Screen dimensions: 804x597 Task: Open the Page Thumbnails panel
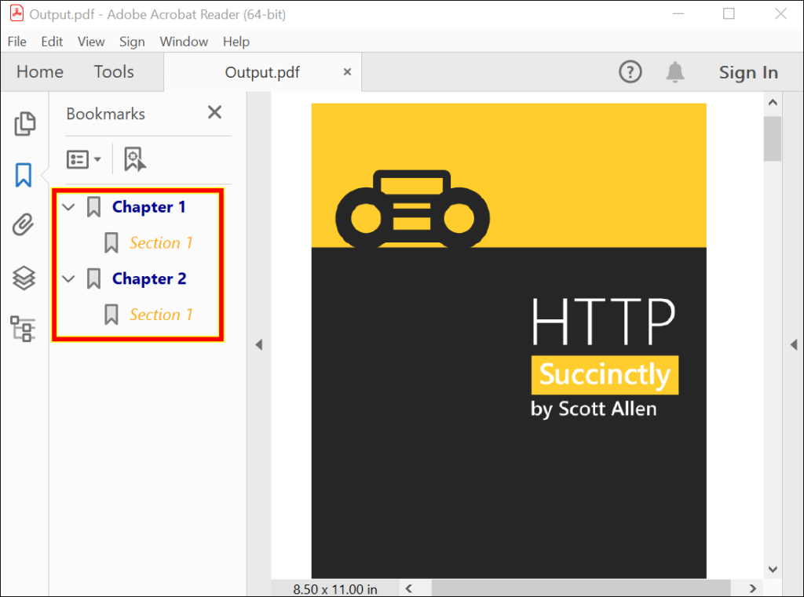pos(24,124)
